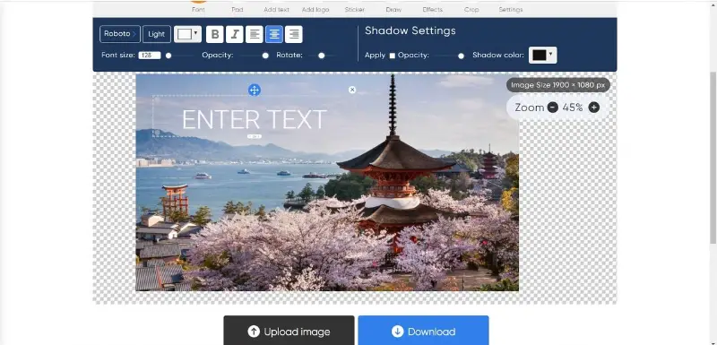Screen dimensions: 717x345
Task: Click the blue move handle above text
Action: pos(255,90)
